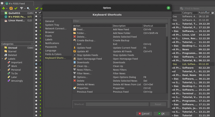Collapse the Labels tree node arrow

[2, 59]
